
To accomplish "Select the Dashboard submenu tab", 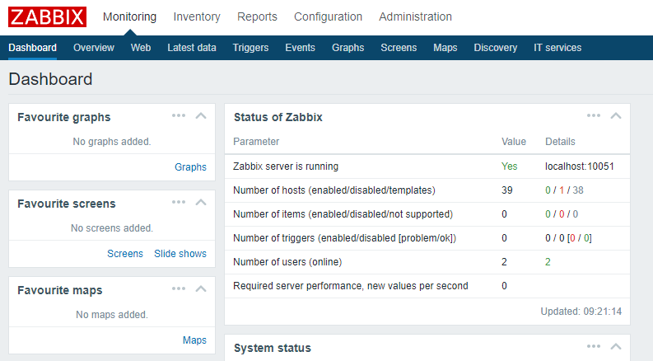I will click(x=32, y=48).
